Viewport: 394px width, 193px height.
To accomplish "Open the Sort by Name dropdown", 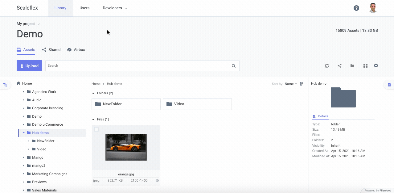I will [291, 84].
